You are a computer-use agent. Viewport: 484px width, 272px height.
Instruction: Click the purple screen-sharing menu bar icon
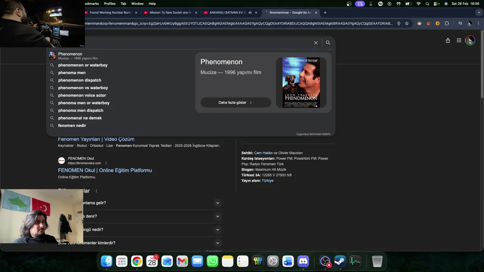[x=360, y=4]
